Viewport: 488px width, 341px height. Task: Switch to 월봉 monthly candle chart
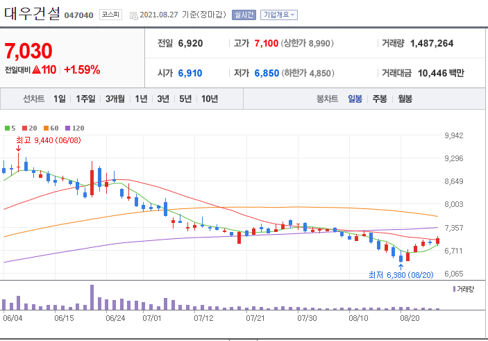tap(405, 99)
